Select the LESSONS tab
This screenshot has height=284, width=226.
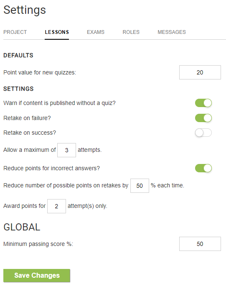(57, 32)
